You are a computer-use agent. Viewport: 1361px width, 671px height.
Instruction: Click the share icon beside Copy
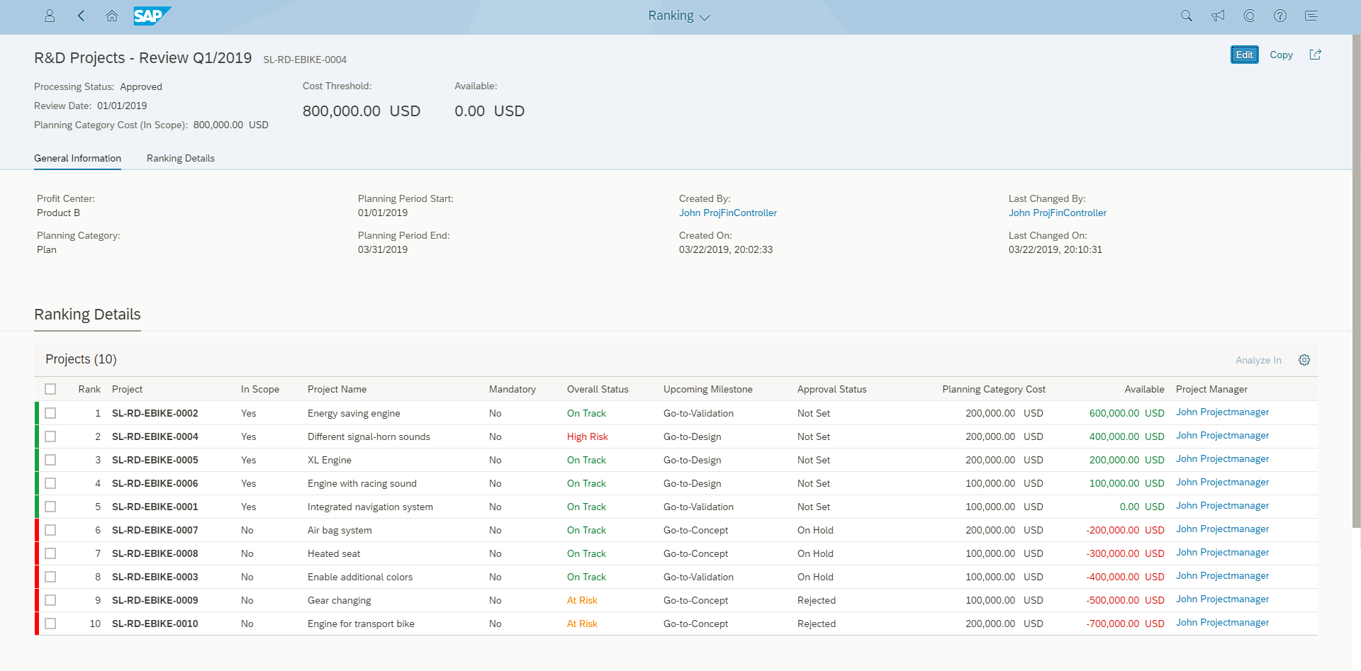pos(1315,55)
